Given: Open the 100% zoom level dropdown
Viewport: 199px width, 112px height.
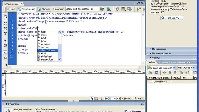Looking at the screenshot, I should [110, 98].
